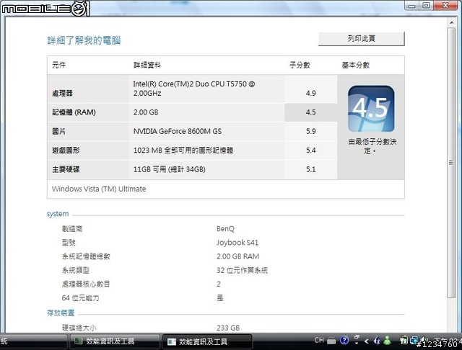Click the gaming graphics subscore 5.4

(x=311, y=151)
